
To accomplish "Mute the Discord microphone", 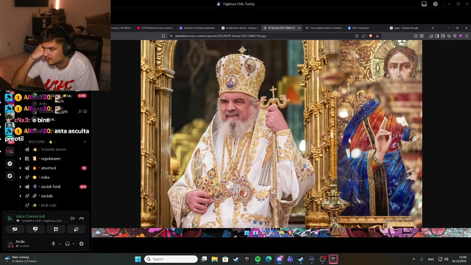I will pyautogui.click(x=53, y=244).
